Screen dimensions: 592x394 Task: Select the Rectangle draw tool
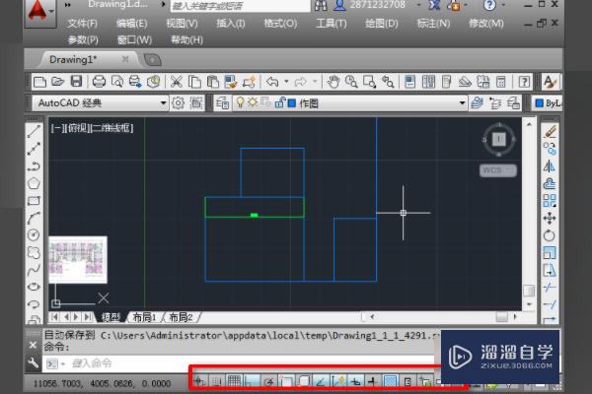tap(34, 201)
